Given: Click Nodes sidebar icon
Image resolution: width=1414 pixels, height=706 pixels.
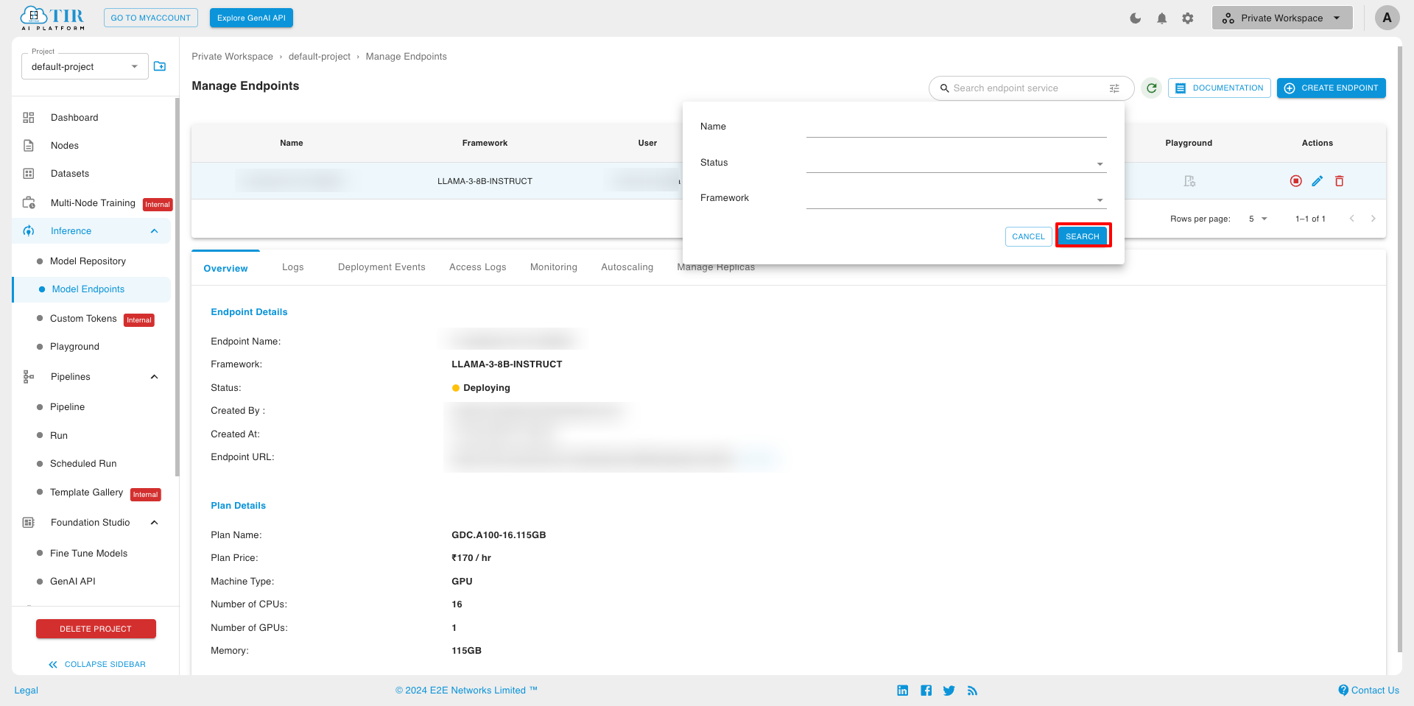Looking at the screenshot, I should tap(29, 146).
